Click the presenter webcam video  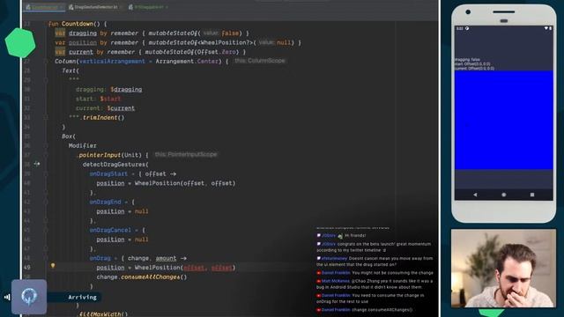[x=503, y=269]
